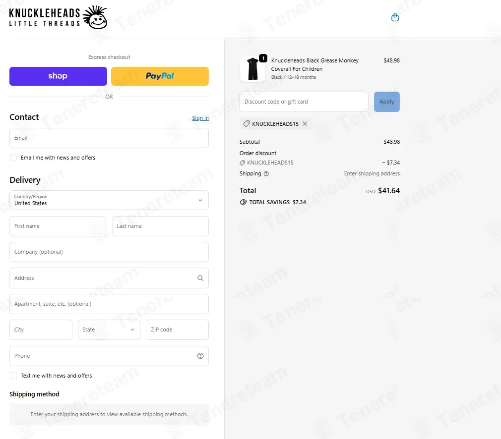Open the Country/Region dropdown

click(109, 200)
